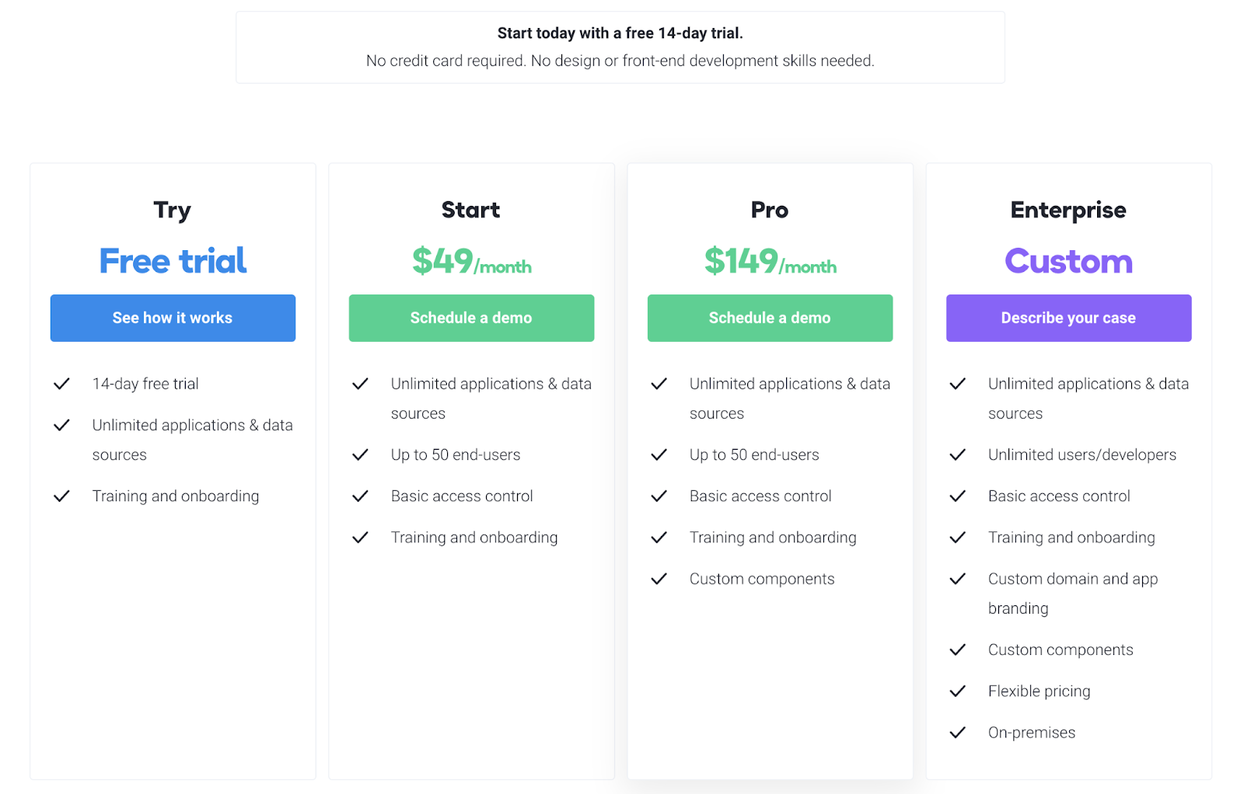Click the $49/month price text

point(472,261)
